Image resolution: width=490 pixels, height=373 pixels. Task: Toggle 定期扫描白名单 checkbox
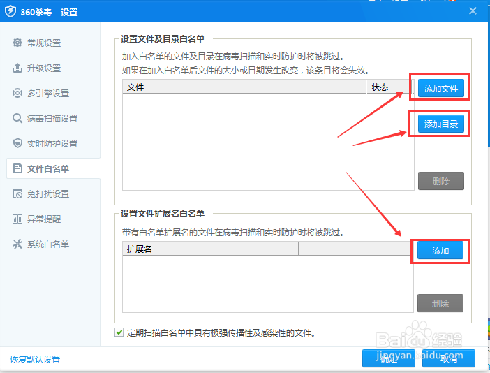point(119,332)
